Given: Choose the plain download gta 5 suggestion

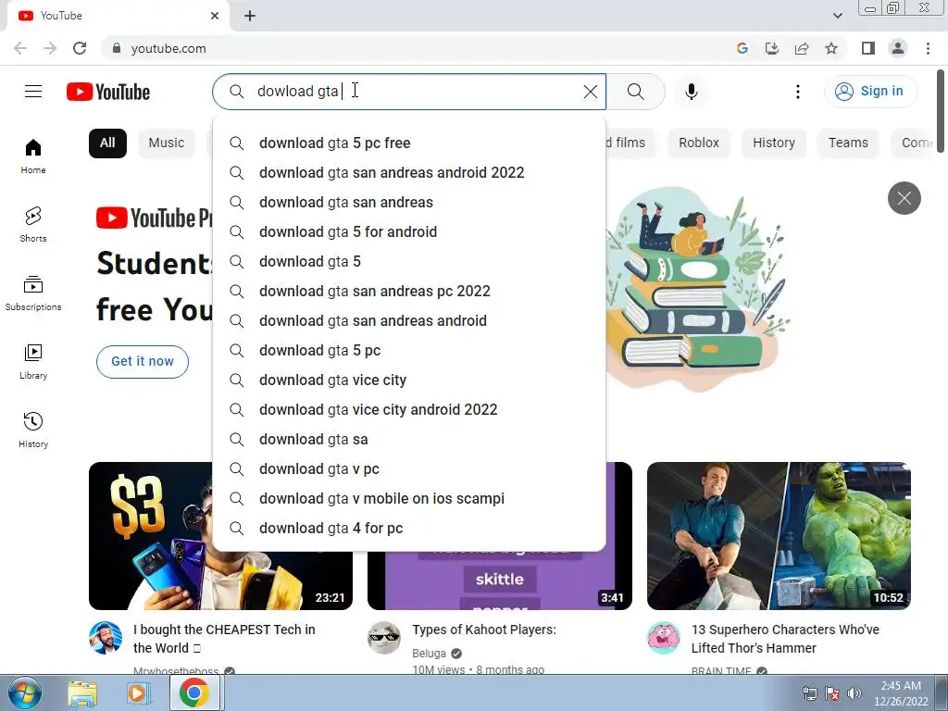Looking at the screenshot, I should [409, 262].
